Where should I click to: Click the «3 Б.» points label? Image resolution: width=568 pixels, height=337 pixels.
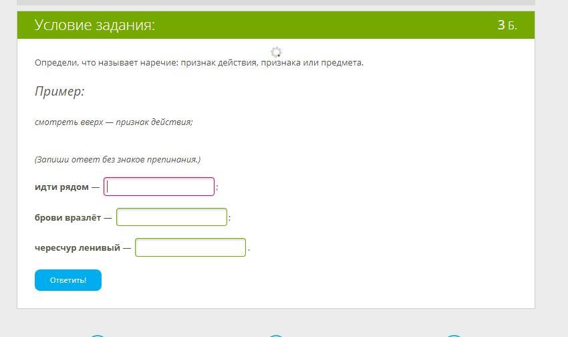(507, 25)
